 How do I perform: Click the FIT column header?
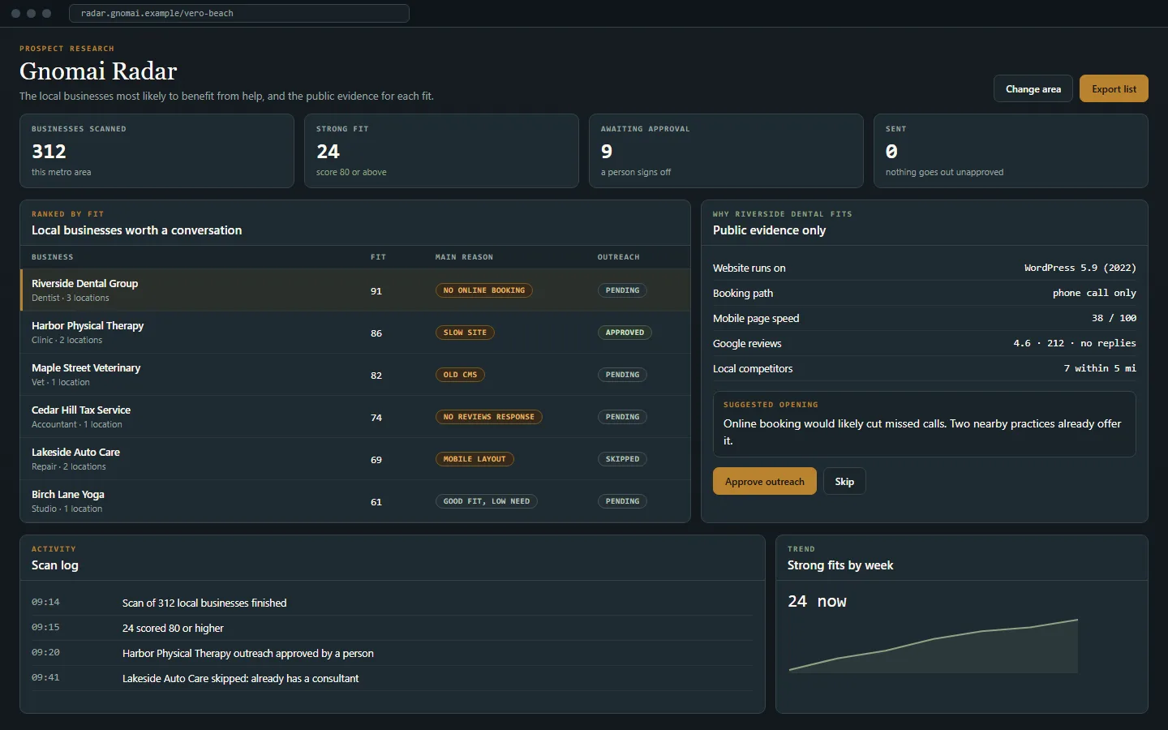point(378,257)
